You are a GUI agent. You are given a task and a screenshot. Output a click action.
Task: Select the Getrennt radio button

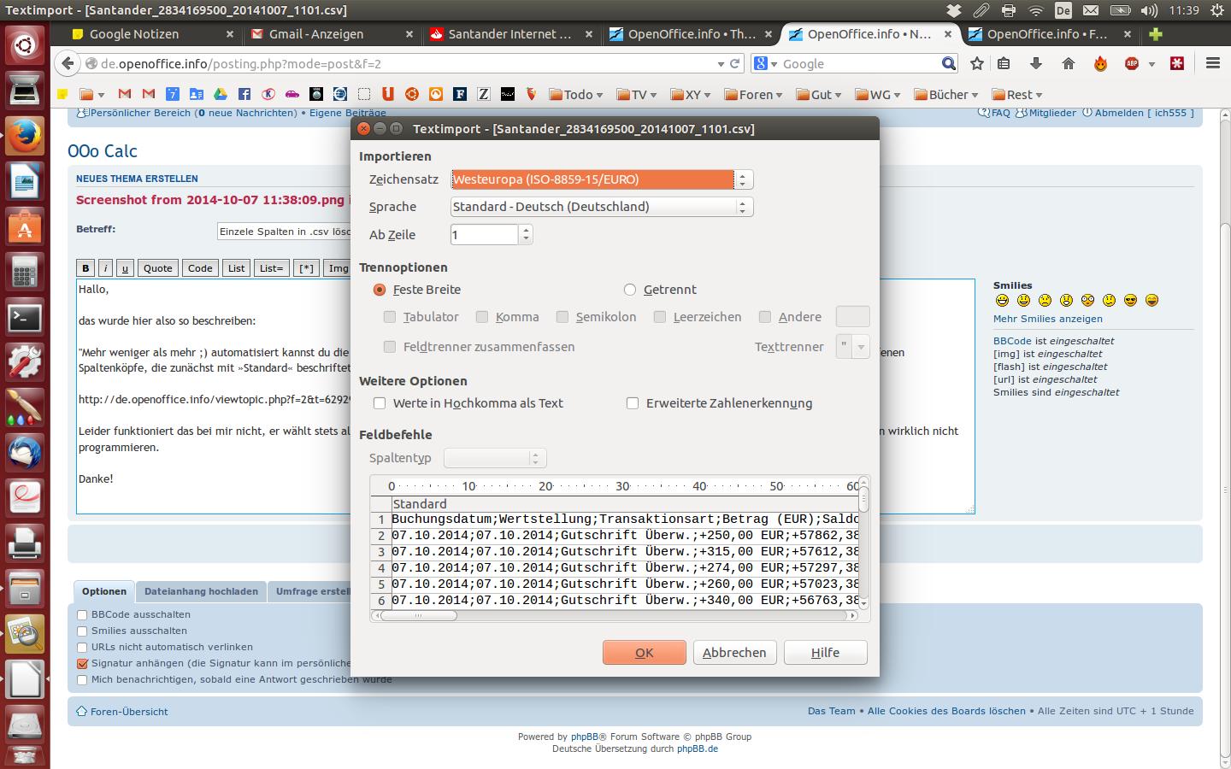pyautogui.click(x=630, y=290)
